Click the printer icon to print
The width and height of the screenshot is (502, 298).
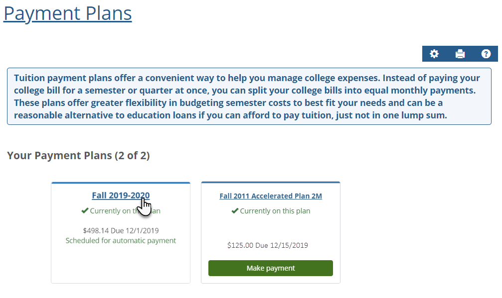coord(460,54)
